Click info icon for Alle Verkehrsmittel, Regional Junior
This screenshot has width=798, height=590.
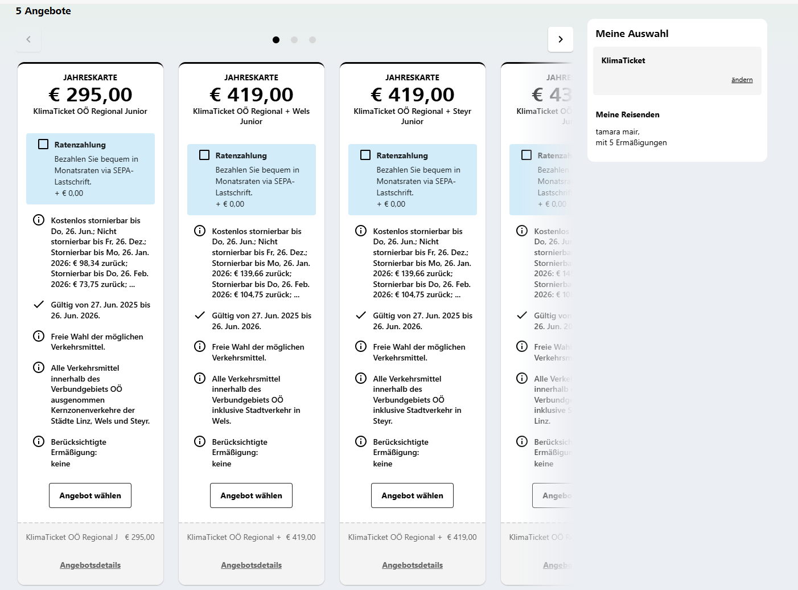39,367
